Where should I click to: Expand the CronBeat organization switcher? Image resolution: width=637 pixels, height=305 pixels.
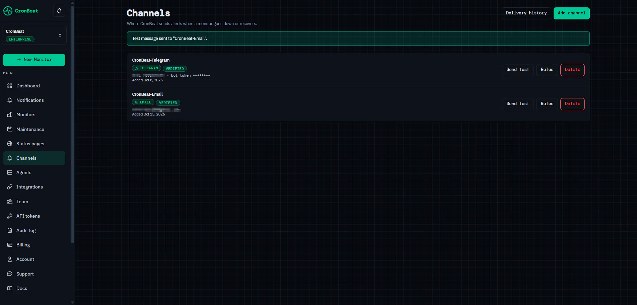point(34,35)
